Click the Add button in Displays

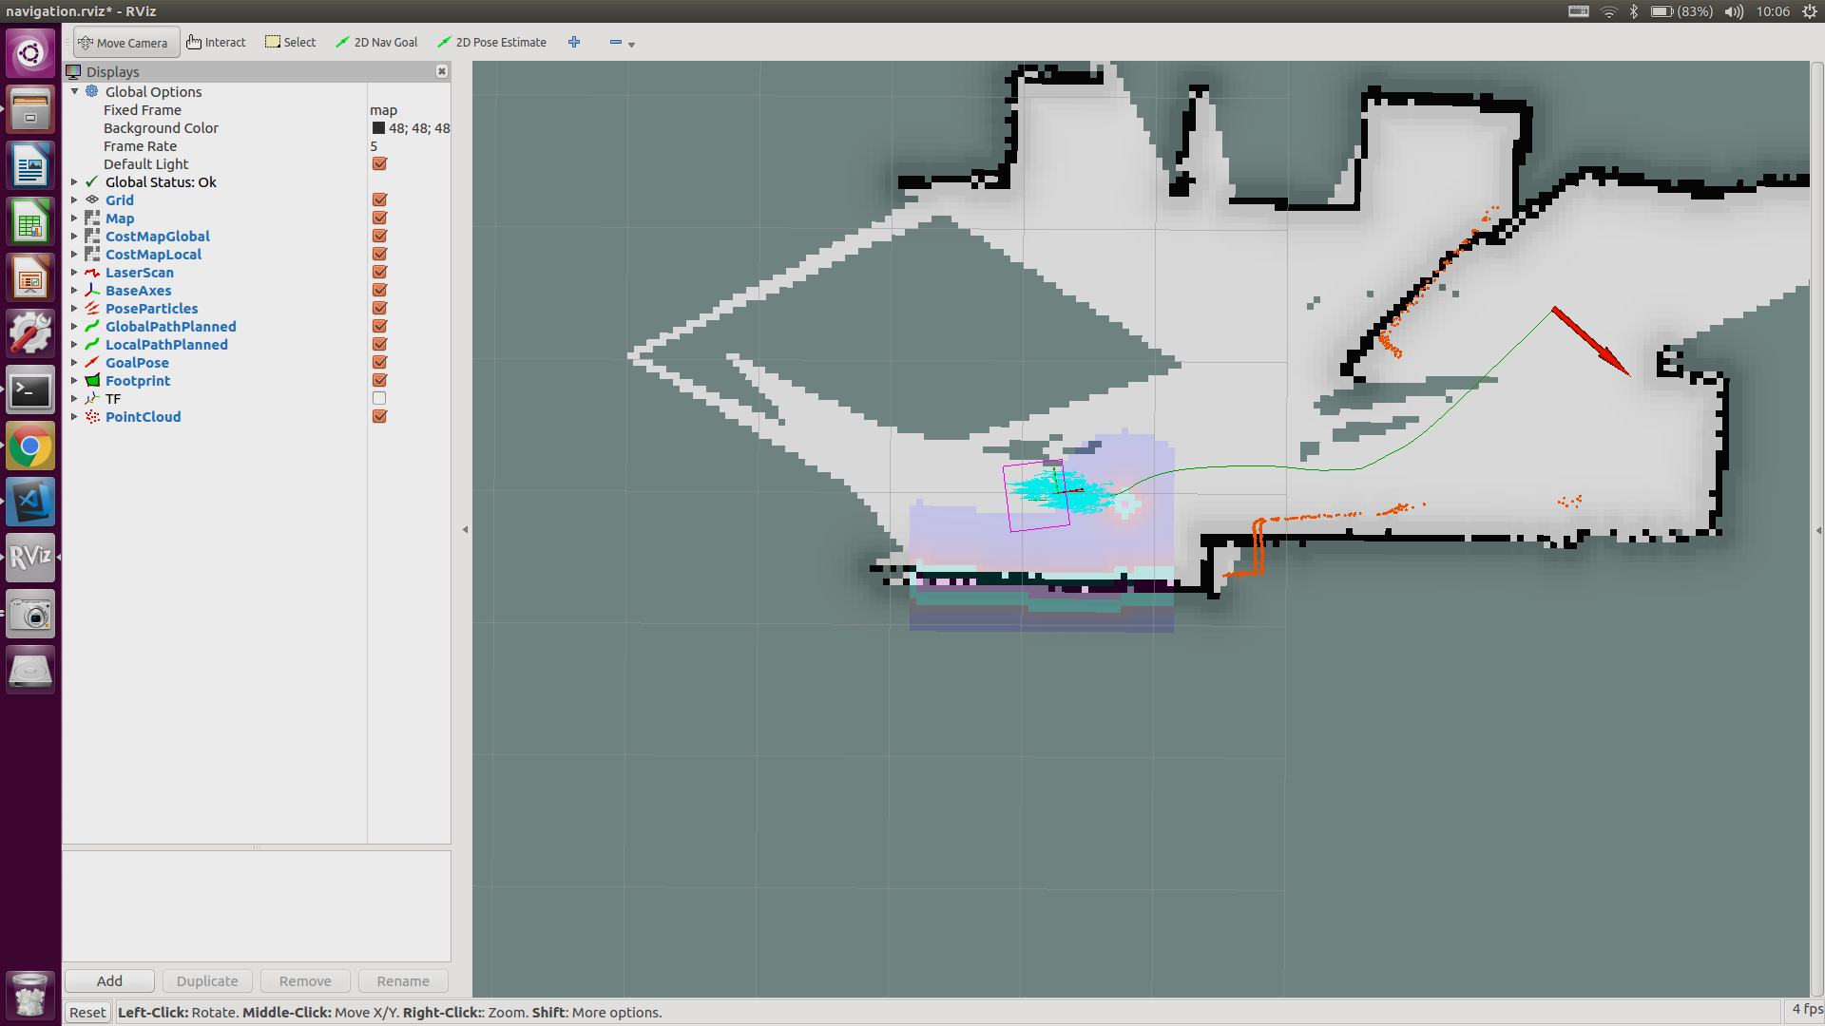pos(109,981)
